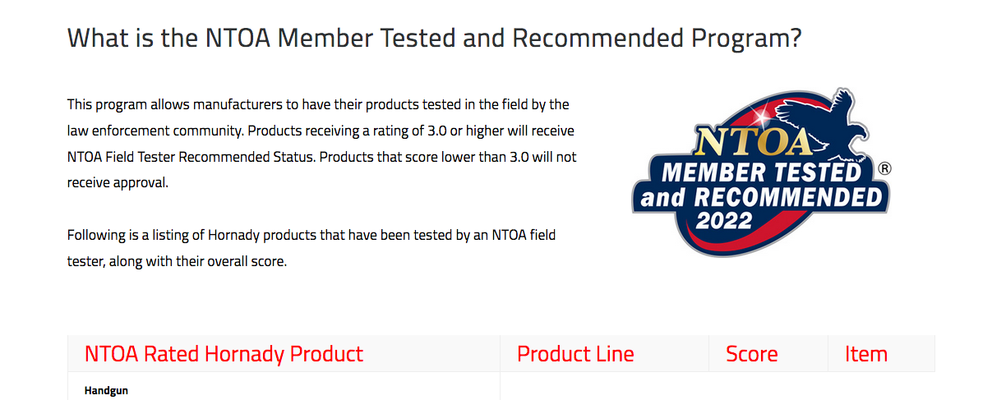The width and height of the screenshot is (992, 400).
Task: Expand the Handgun category row
Action: [x=106, y=391]
